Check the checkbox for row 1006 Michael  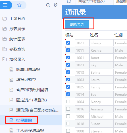point(68,116)
